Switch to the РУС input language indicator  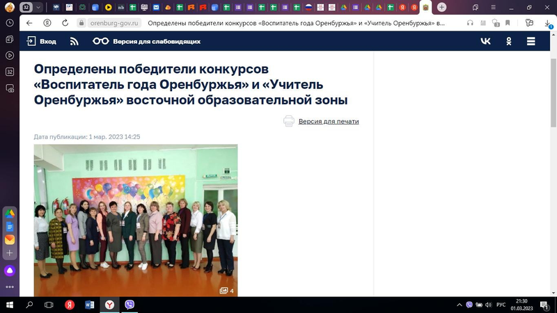(500, 305)
